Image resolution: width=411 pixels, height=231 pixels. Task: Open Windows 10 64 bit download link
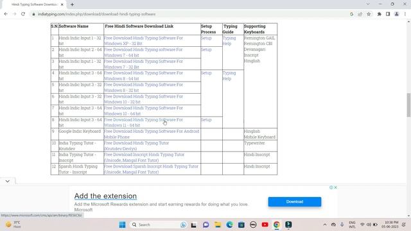[x=143, y=110]
